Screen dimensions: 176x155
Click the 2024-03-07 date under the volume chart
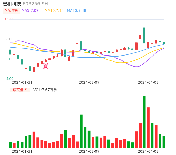point(89,151)
